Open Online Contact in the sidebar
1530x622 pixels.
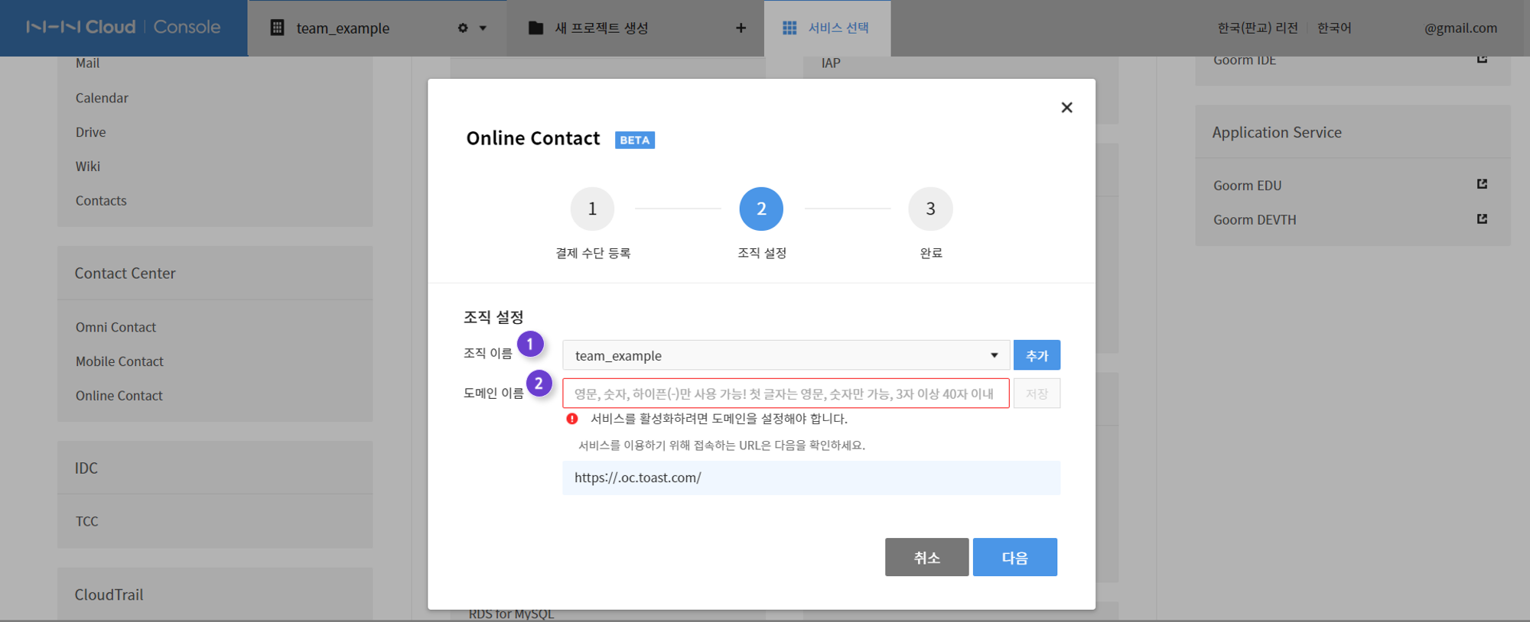[x=119, y=396]
